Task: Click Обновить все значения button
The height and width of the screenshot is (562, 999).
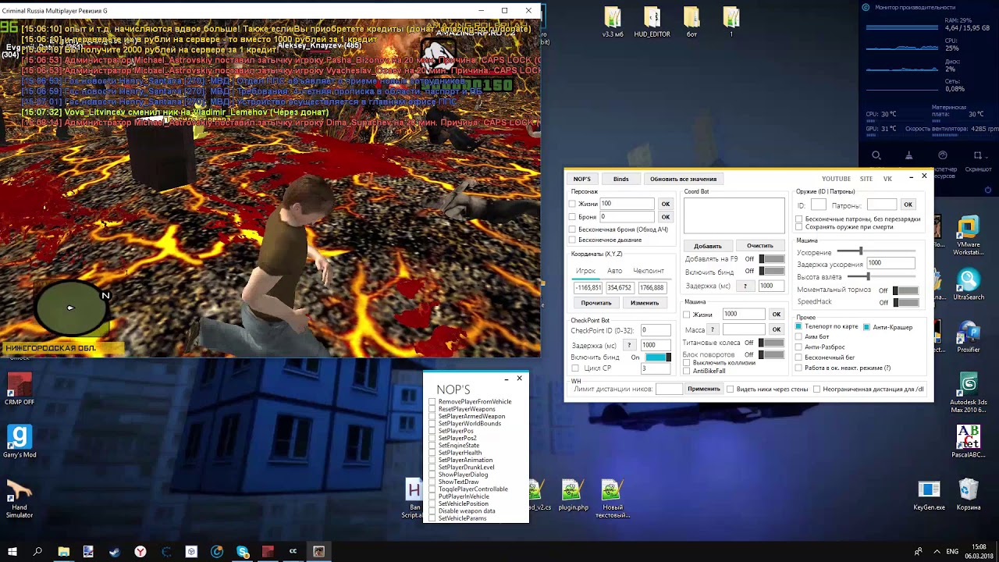Action: point(683,179)
